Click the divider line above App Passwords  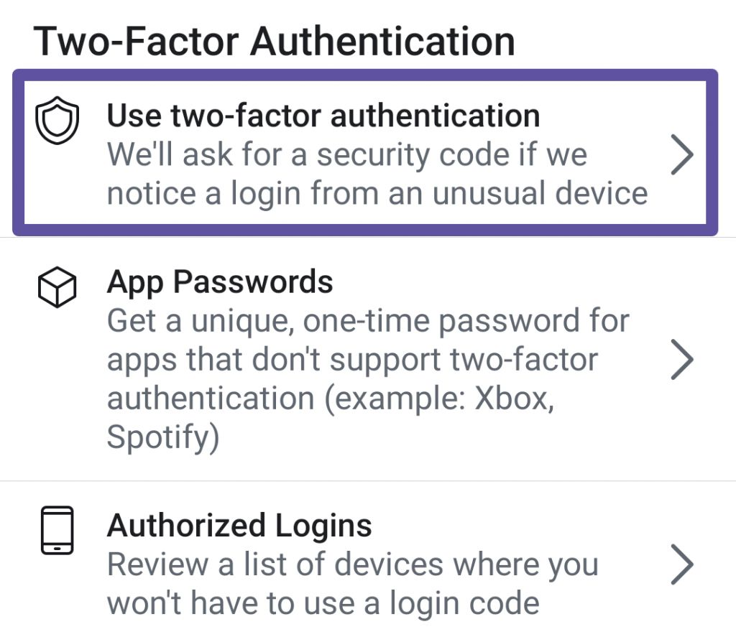[368, 237]
